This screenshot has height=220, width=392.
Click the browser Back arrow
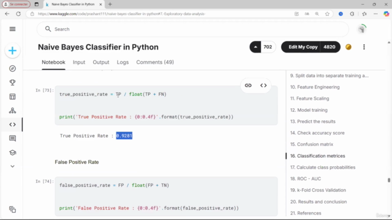point(7,14)
